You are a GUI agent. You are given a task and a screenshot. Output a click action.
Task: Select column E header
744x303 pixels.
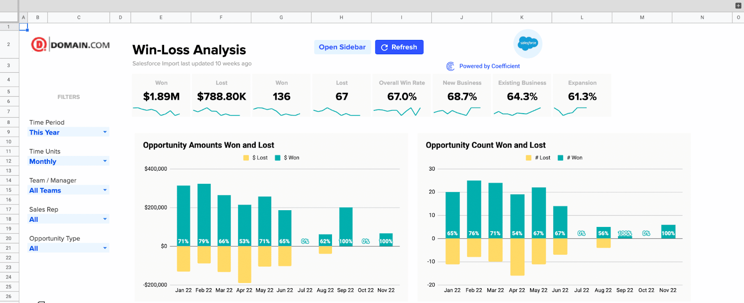coord(161,18)
